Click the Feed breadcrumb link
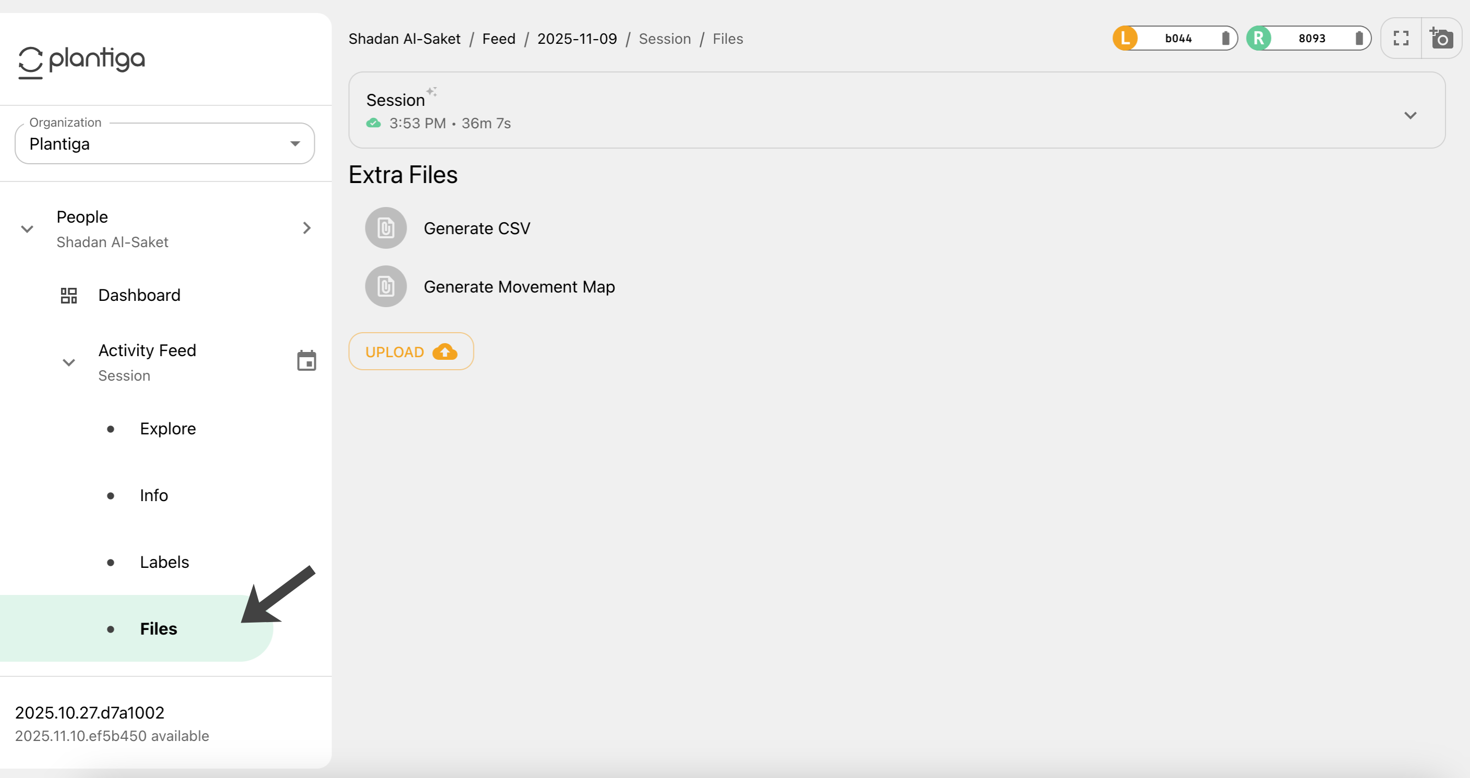 [x=498, y=39]
